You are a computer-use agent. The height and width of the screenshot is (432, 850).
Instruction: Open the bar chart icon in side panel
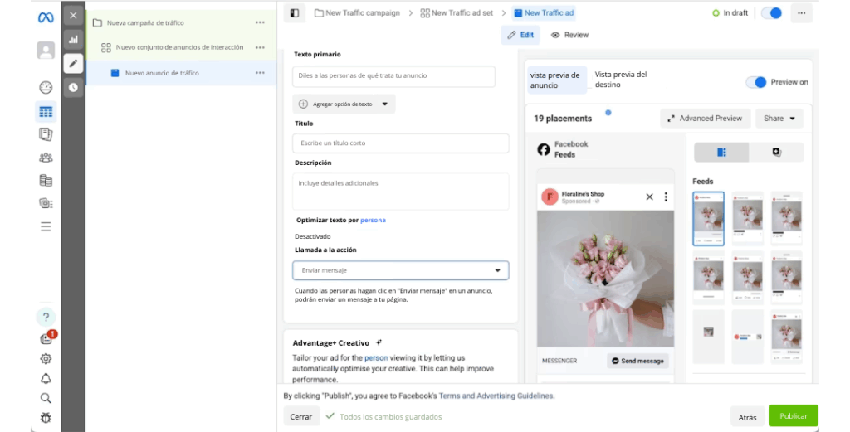click(x=73, y=39)
